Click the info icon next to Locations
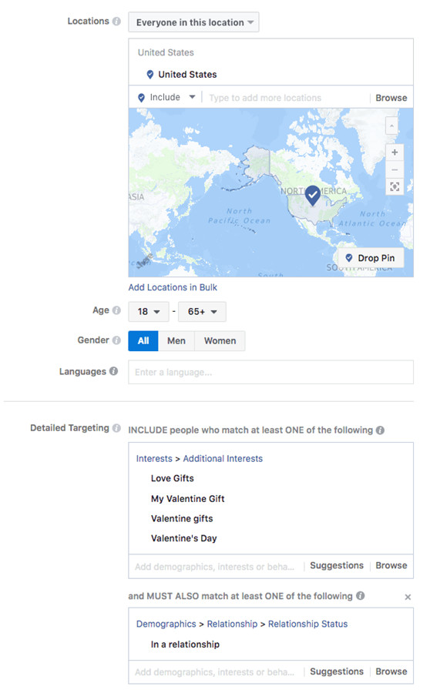 pos(116,22)
